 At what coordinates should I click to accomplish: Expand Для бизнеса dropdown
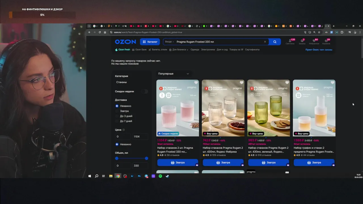[x=179, y=50]
